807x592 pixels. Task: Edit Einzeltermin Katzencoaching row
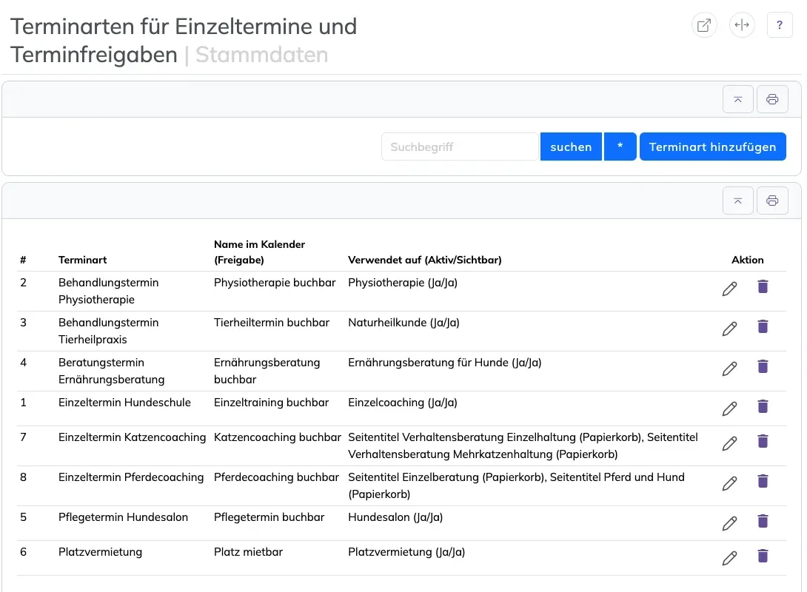pos(729,444)
